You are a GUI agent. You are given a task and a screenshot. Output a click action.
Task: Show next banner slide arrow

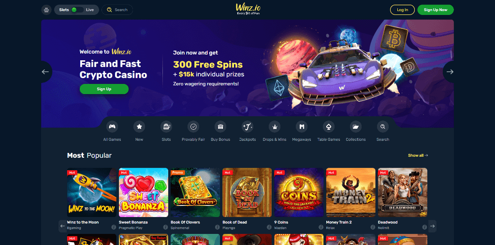(x=450, y=72)
